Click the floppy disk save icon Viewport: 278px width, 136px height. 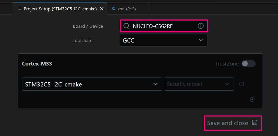[x=254, y=123]
